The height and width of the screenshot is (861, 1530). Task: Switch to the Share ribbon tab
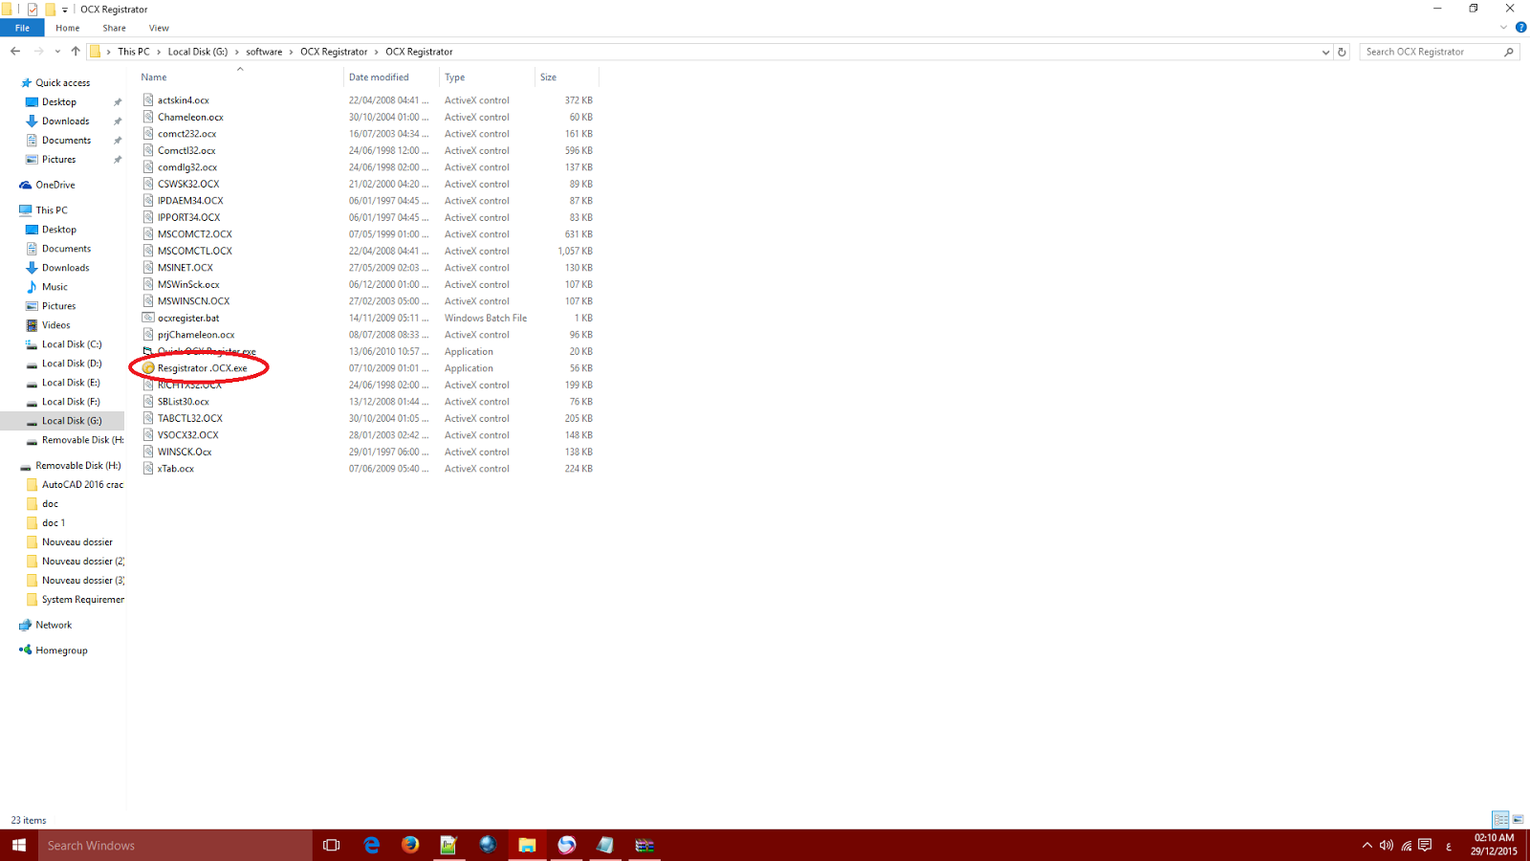[115, 28]
